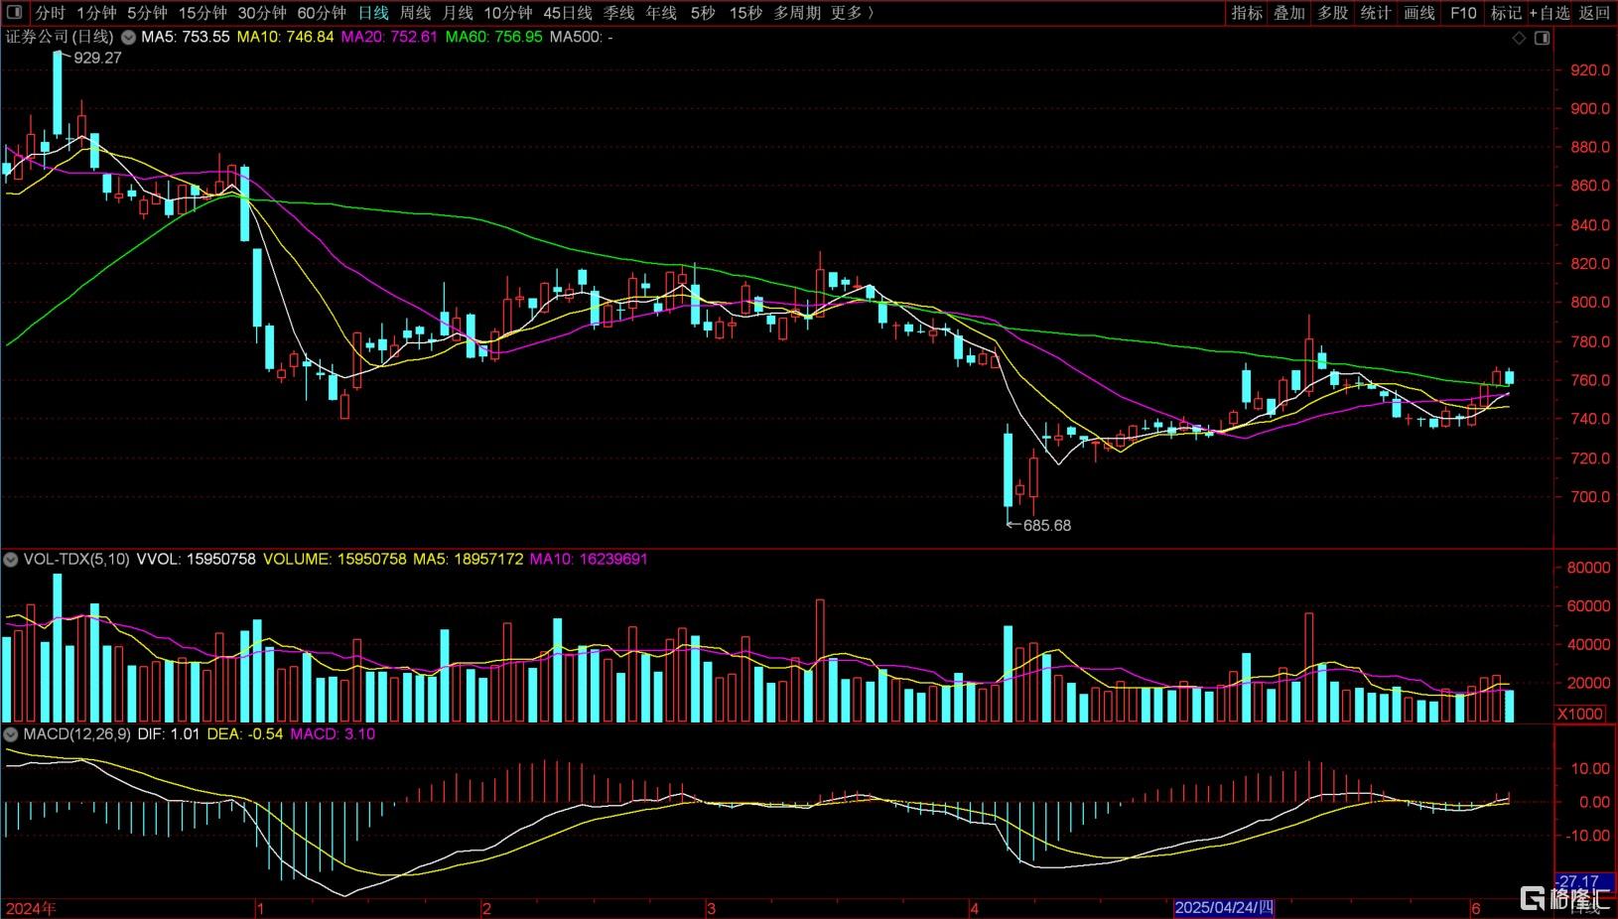
Task: Switch to the 5秒 period tab
Action: 703,13
